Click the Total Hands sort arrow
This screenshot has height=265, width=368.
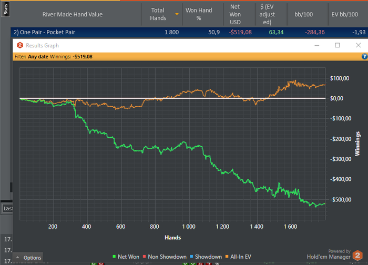[x=177, y=14]
